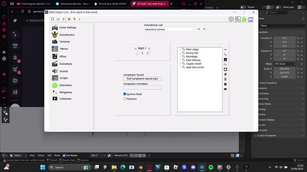Click the New project icon in FNAF Engine toolbar
The image size is (307, 172).
53,19
